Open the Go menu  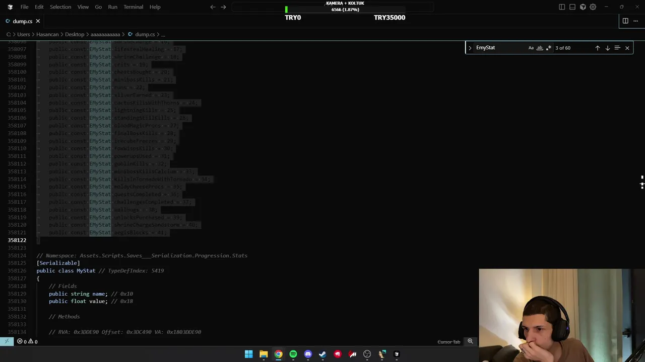click(98, 7)
